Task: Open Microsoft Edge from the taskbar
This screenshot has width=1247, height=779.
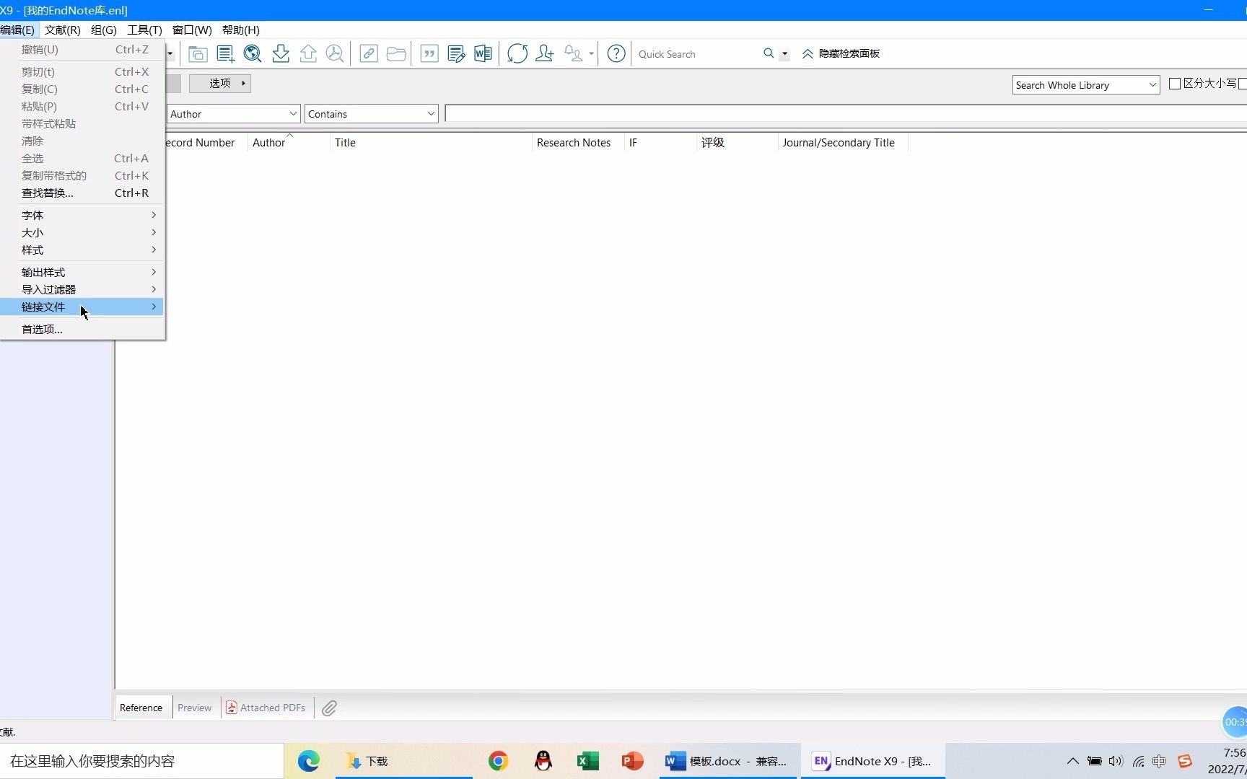Action: 308,761
